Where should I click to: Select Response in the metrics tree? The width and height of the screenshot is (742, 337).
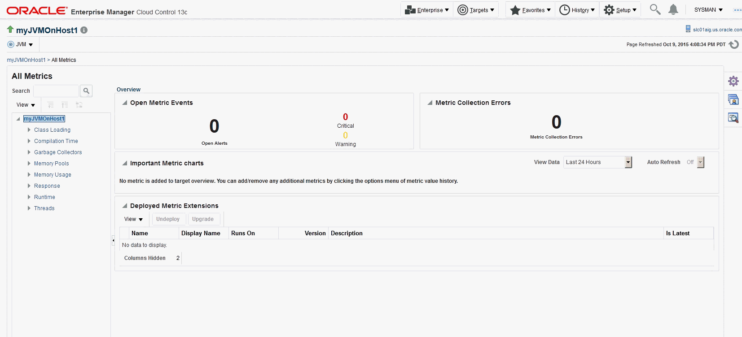click(x=47, y=186)
